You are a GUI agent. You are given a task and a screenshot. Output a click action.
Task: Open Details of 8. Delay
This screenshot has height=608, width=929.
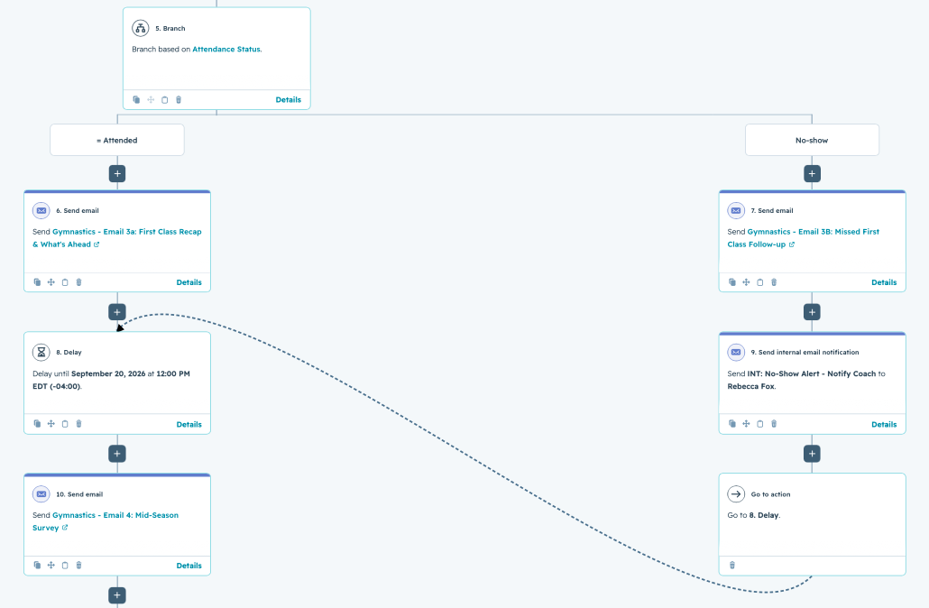click(189, 424)
